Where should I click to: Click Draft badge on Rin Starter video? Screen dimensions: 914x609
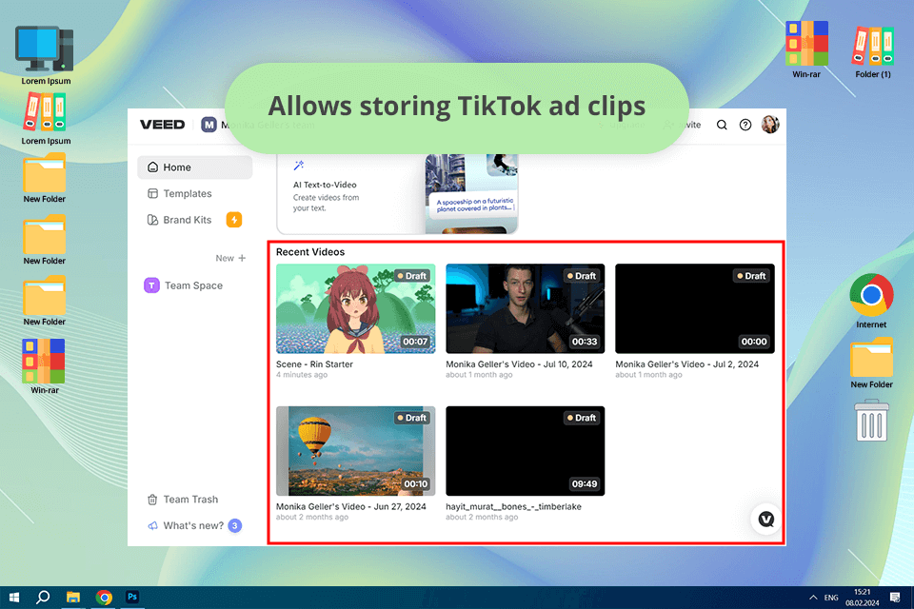pos(412,276)
